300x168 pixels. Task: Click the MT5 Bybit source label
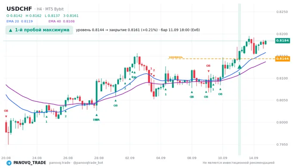54,9
